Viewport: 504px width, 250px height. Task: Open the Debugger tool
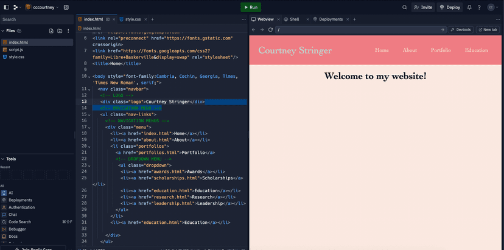[x=17, y=229]
